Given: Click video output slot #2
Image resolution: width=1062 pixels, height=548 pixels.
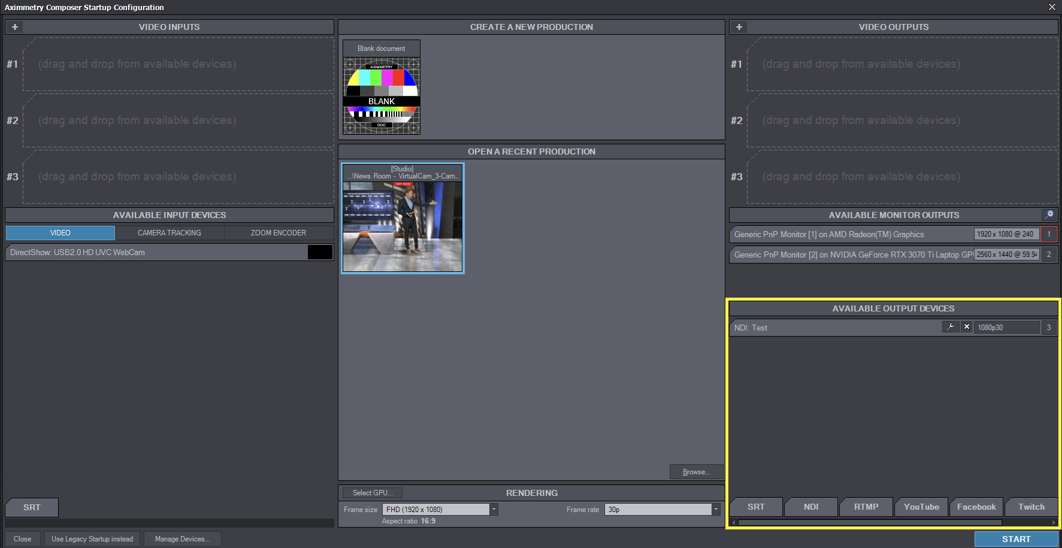Looking at the screenshot, I should (x=902, y=120).
